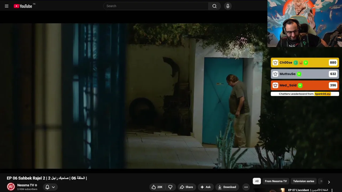Like the video with 20K thumbs up
Screen dimensions: 342x192
157,187
